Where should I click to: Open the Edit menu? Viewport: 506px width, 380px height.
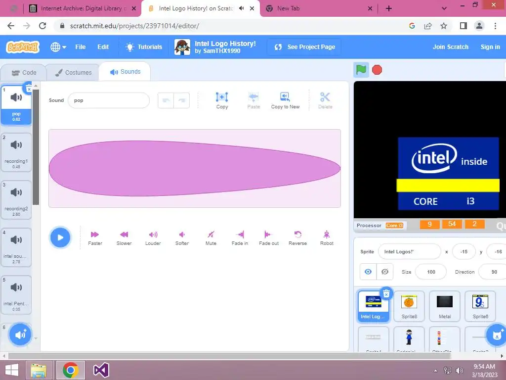pyautogui.click(x=103, y=47)
